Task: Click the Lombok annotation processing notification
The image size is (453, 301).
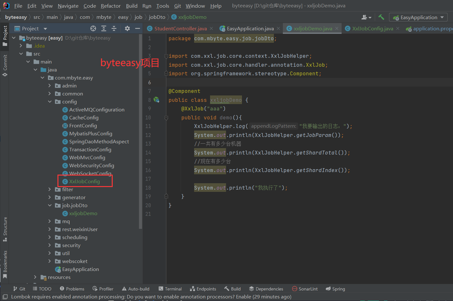Action: click(151, 297)
